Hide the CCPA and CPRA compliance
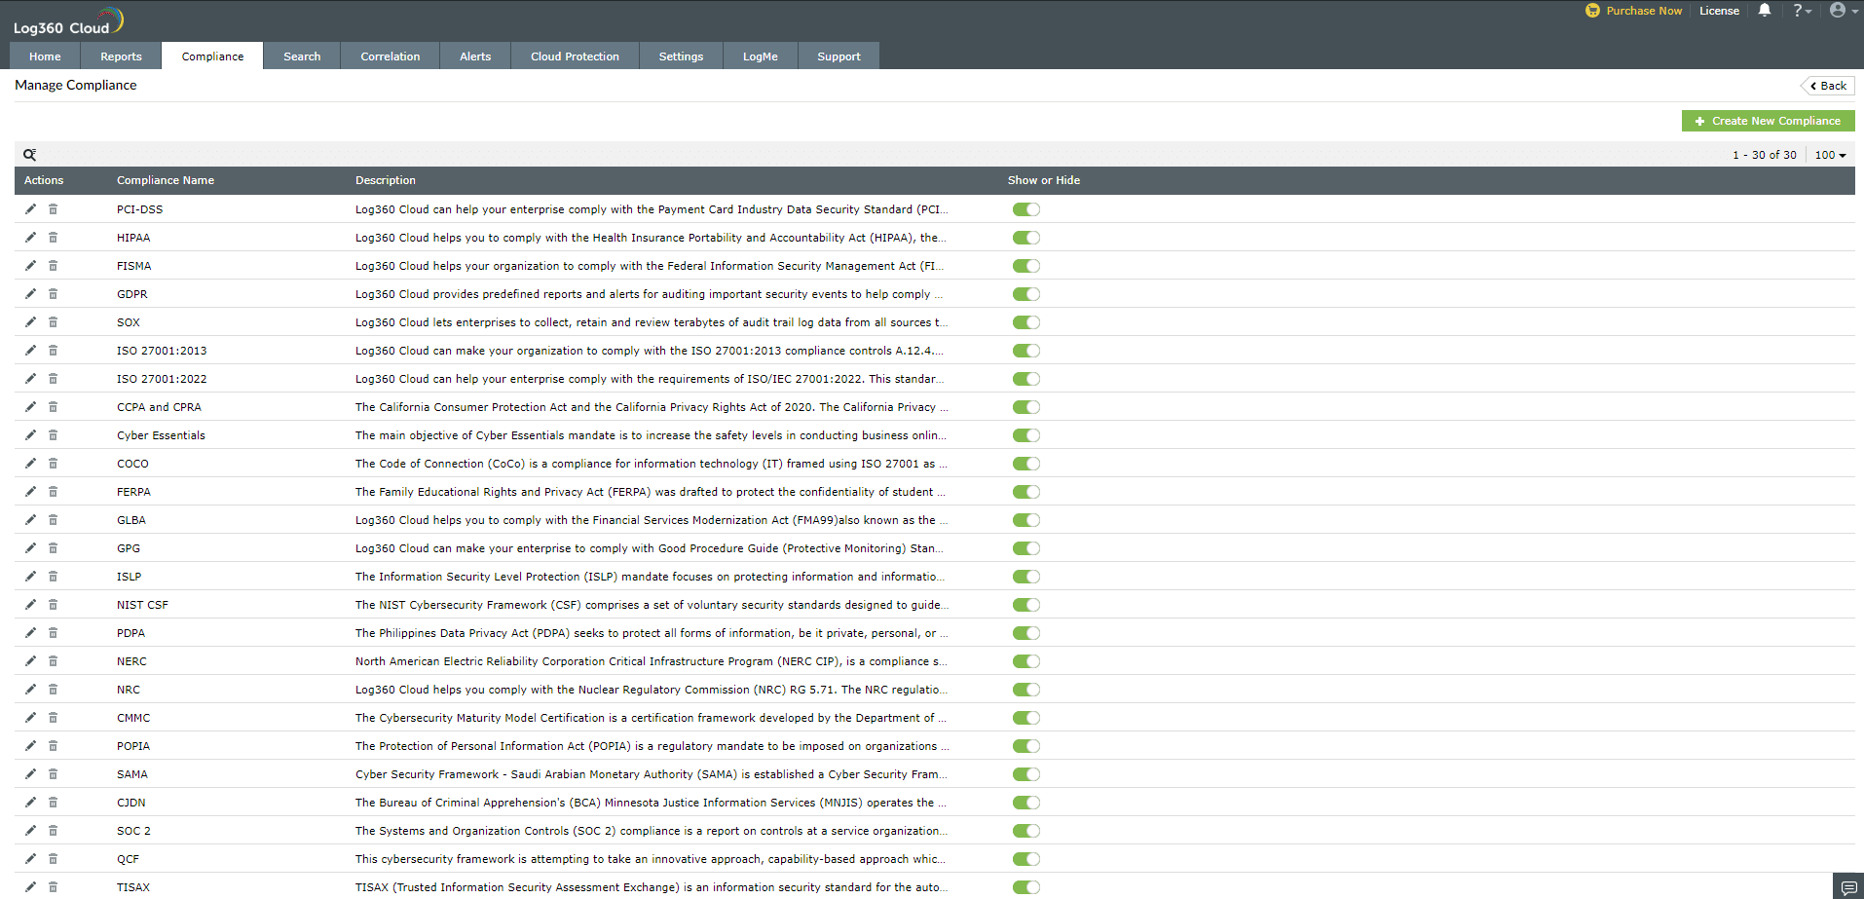Image resolution: width=1864 pixels, height=899 pixels. tap(1026, 407)
